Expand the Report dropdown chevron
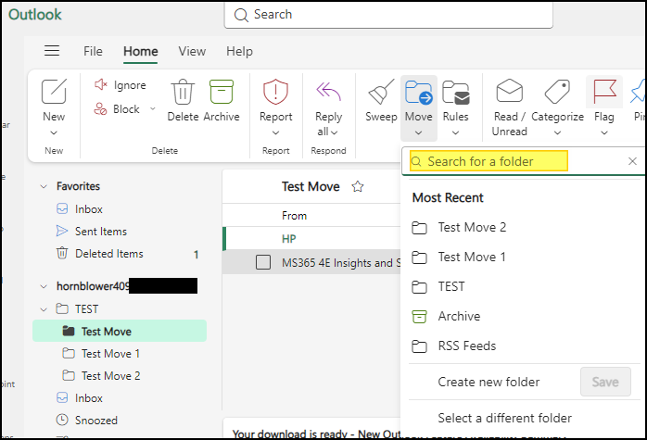Viewport: 647px width, 440px height. [x=275, y=132]
